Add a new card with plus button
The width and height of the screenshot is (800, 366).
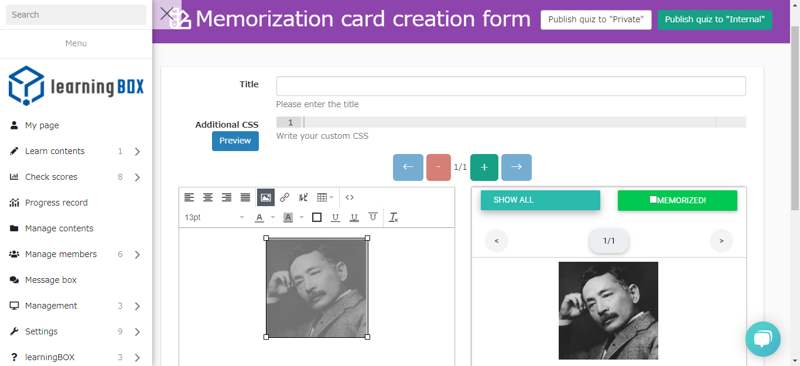484,167
